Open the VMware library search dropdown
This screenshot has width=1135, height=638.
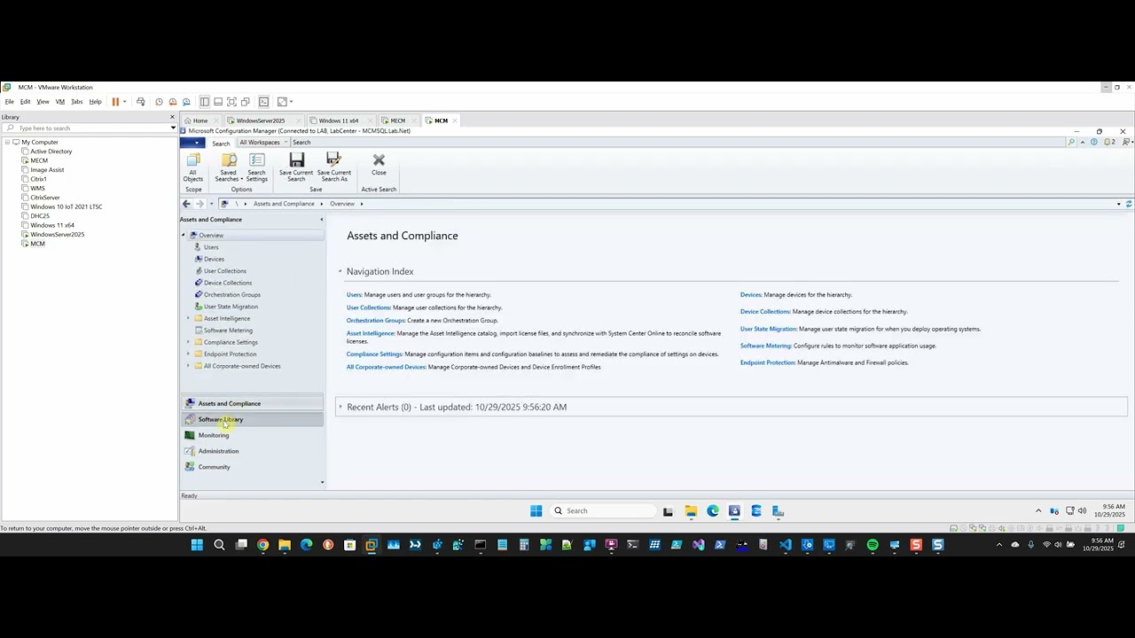173,128
